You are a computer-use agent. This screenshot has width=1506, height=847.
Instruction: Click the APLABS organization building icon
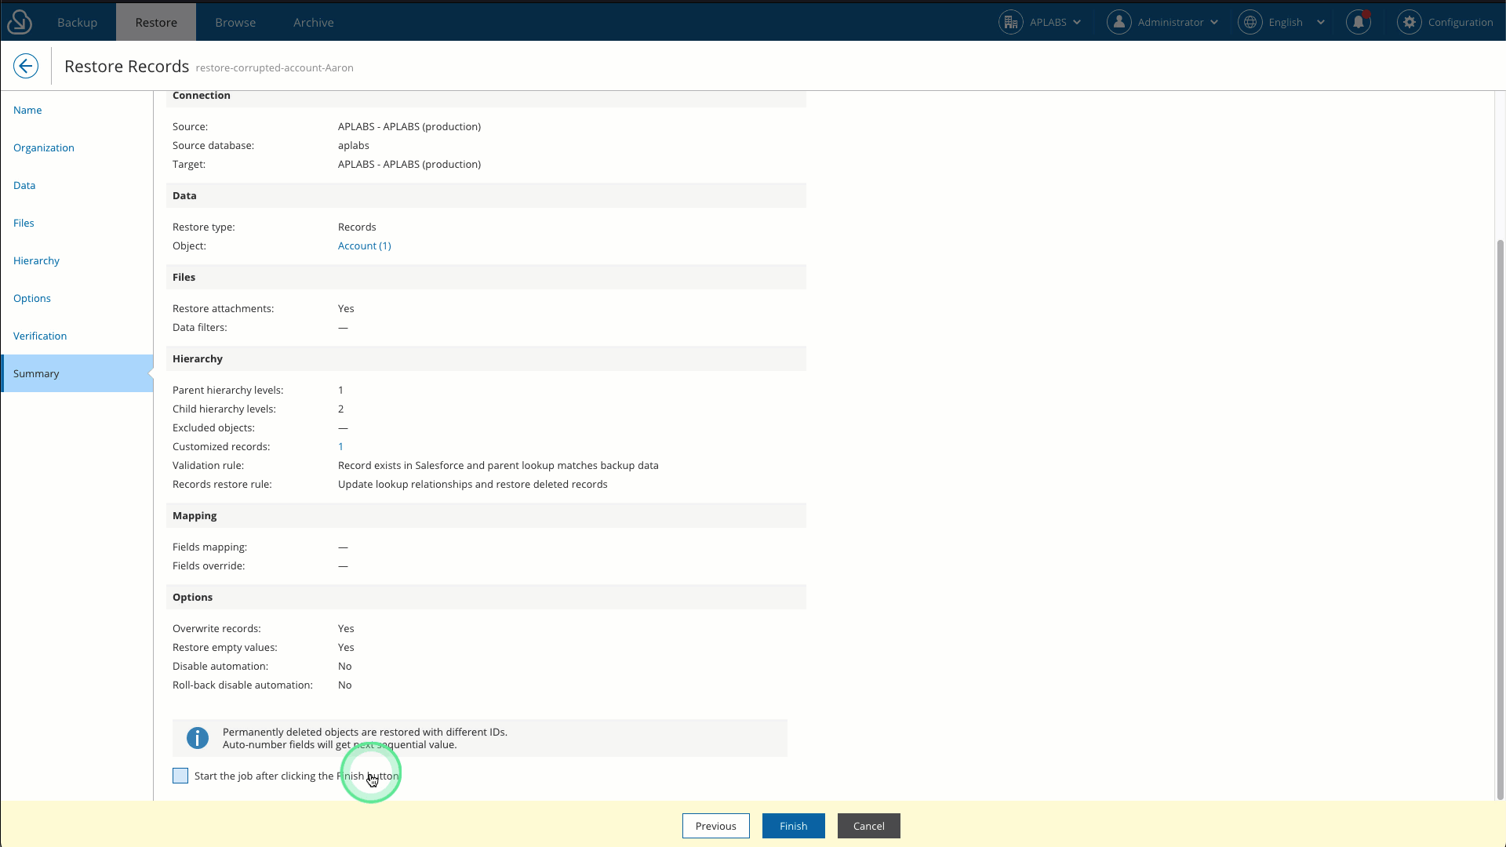coord(1011,22)
